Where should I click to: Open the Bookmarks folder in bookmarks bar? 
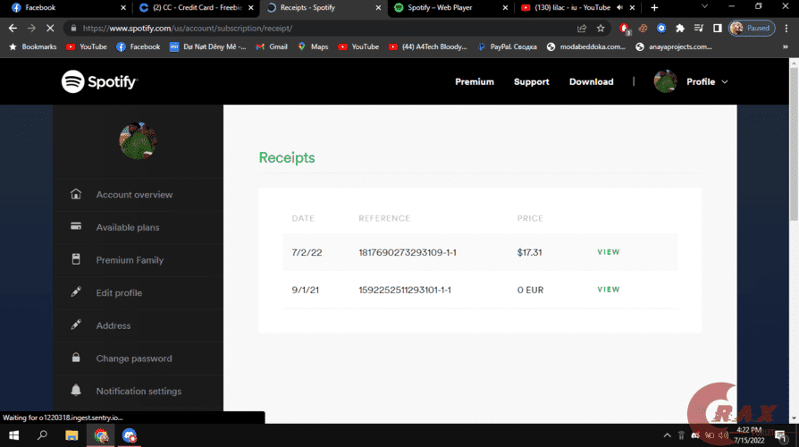(x=32, y=46)
